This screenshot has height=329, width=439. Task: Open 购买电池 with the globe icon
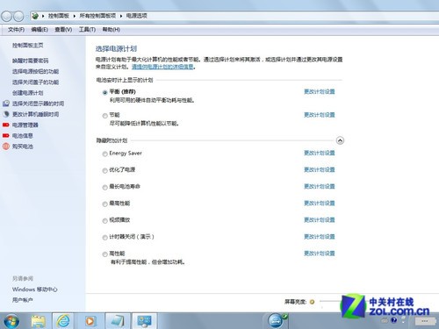6,147
